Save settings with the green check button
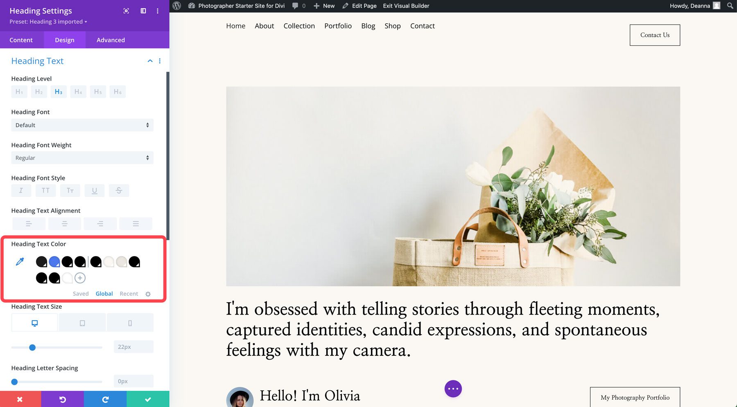Viewport: 737px width, 407px height. coord(148,399)
